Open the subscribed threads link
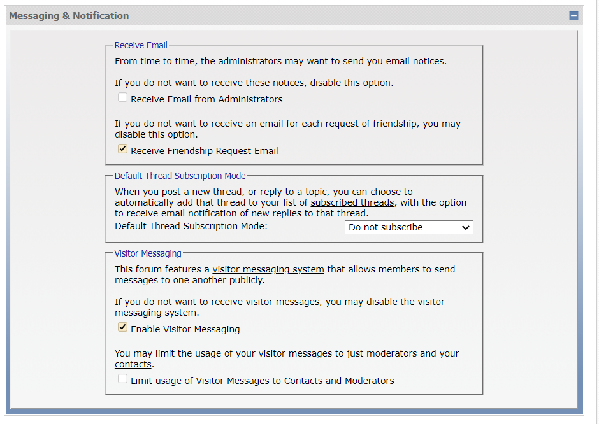The height and width of the screenshot is (424, 599). (352, 202)
